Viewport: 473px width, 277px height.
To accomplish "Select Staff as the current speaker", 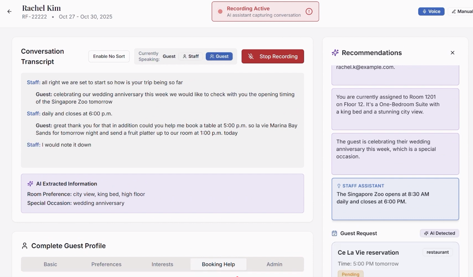I will click(x=190, y=56).
